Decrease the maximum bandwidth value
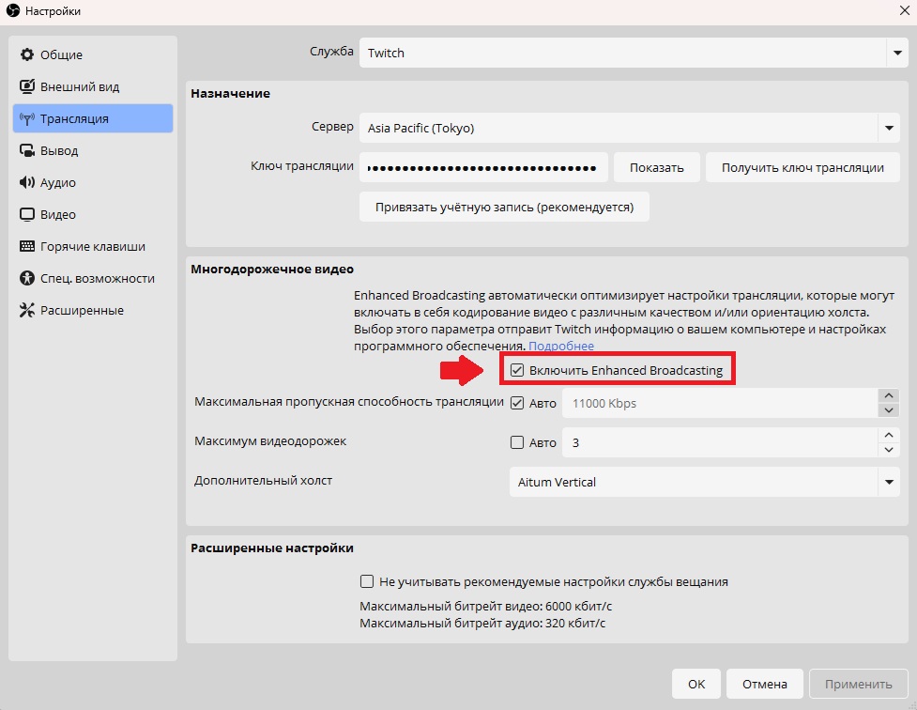Screen dimensions: 917x710 (889, 410)
